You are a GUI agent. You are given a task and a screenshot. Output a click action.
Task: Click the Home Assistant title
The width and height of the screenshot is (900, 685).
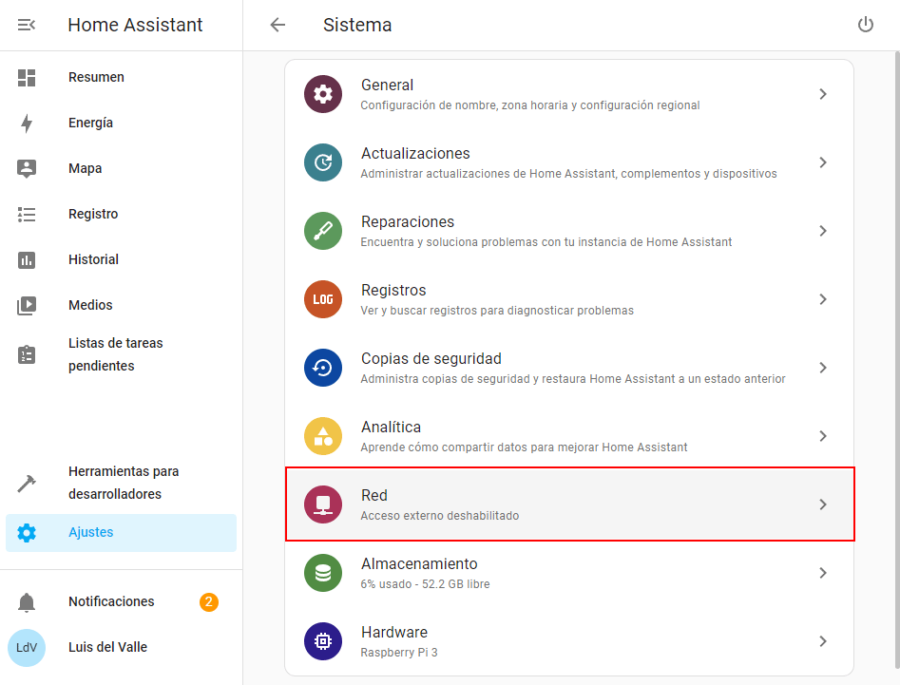click(135, 25)
